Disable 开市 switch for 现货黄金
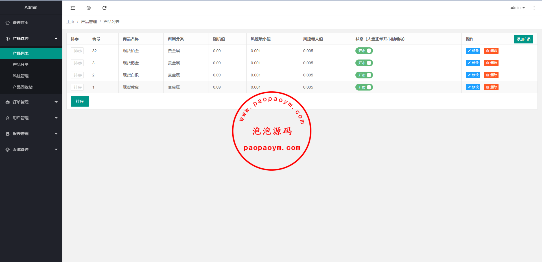This screenshot has height=262, width=542. [x=364, y=87]
